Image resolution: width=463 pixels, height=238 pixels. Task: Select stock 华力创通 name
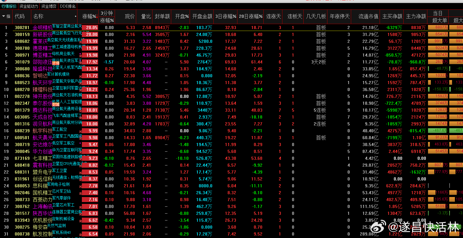42,151
